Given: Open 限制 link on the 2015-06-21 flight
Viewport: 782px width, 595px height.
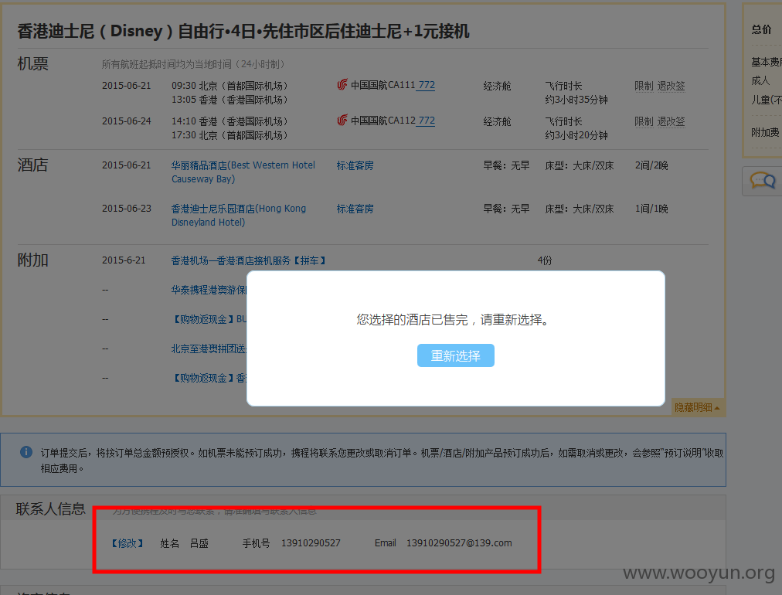Looking at the screenshot, I should (x=644, y=86).
